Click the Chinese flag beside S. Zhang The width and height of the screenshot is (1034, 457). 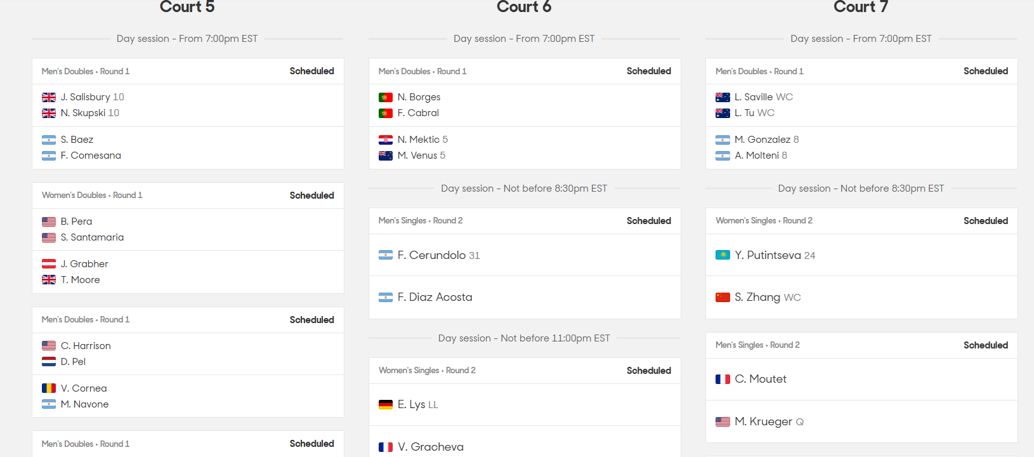[x=723, y=297]
